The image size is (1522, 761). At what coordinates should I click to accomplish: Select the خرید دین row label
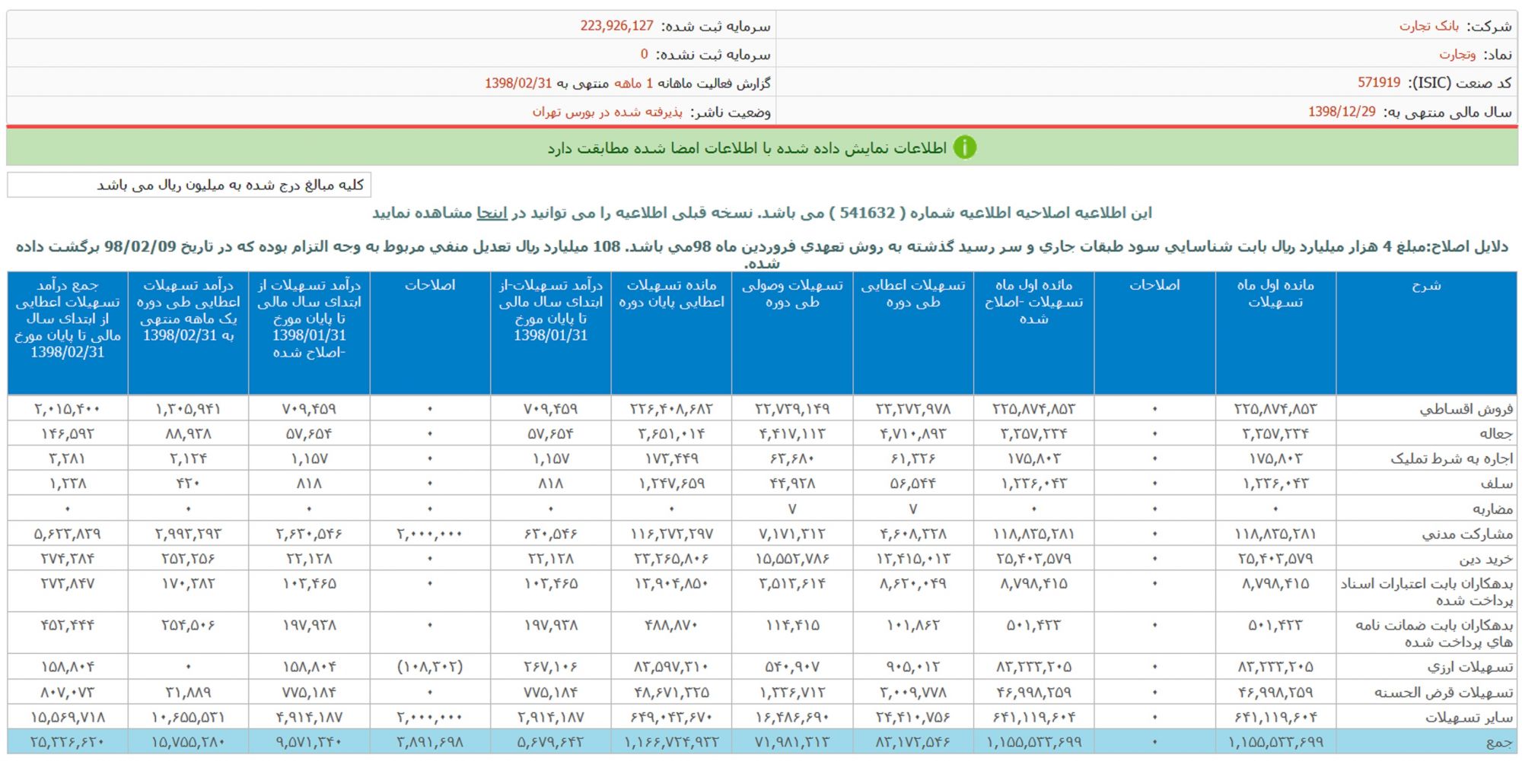pyautogui.click(x=1486, y=559)
